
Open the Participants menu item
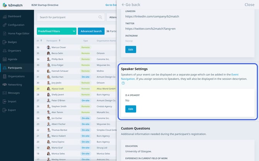(x=15, y=68)
